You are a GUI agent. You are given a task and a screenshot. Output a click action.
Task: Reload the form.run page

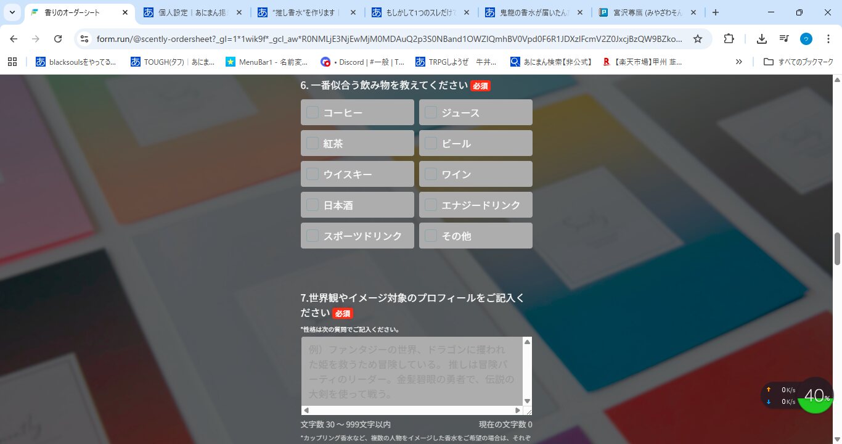pyautogui.click(x=58, y=39)
